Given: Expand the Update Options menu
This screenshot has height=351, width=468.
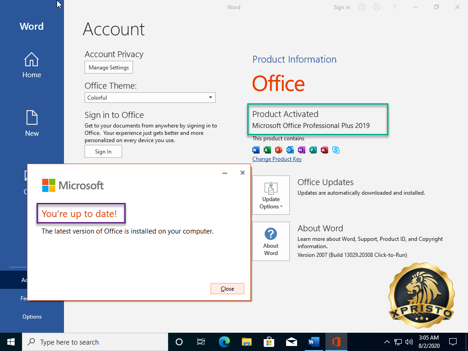Looking at the screenshot, I should (271, 195).
